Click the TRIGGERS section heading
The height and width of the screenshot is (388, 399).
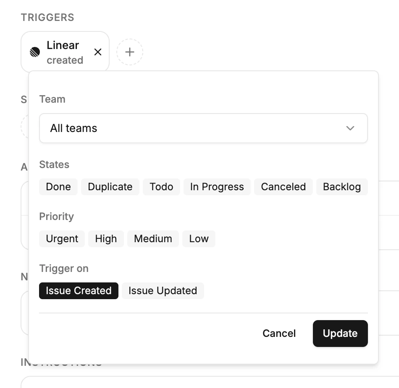click(47, 17)
